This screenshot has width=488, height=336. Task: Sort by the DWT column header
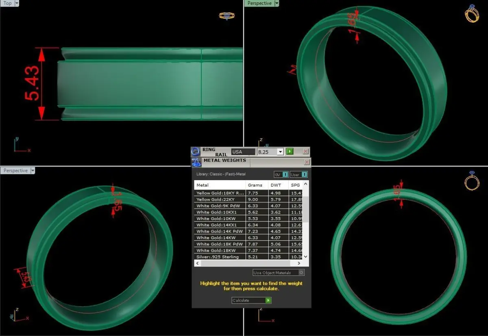coord(279,185)
